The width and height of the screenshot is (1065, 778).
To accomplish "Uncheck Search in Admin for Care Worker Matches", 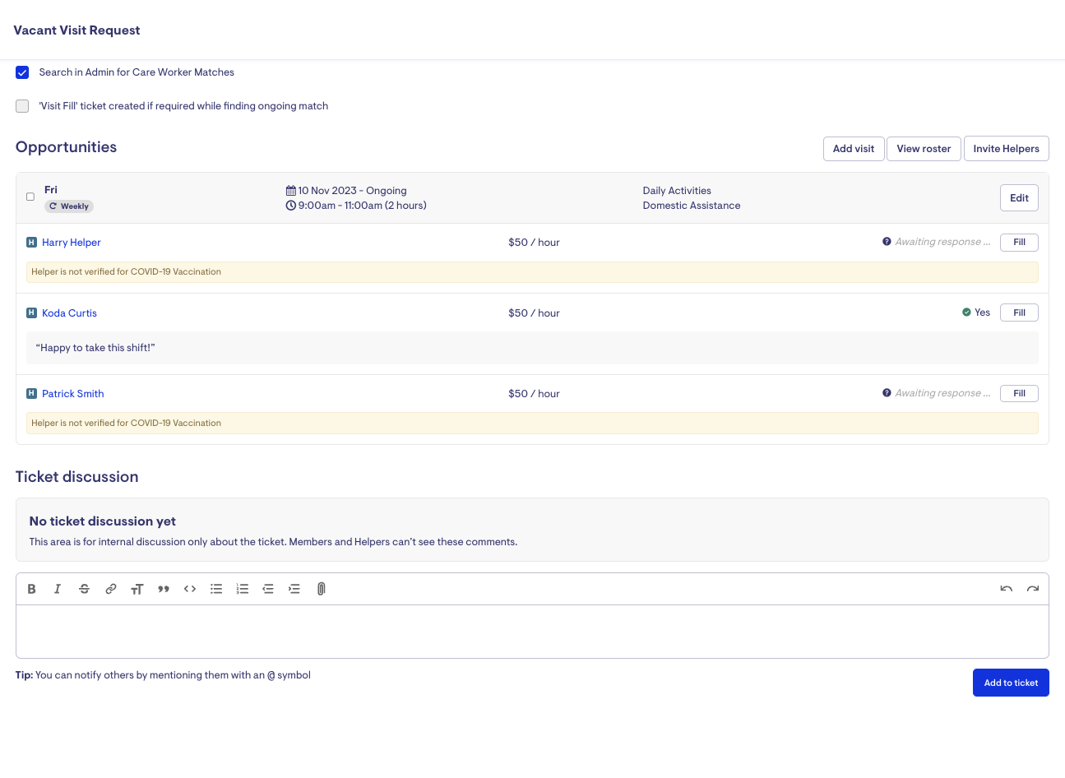I will 22,72.
